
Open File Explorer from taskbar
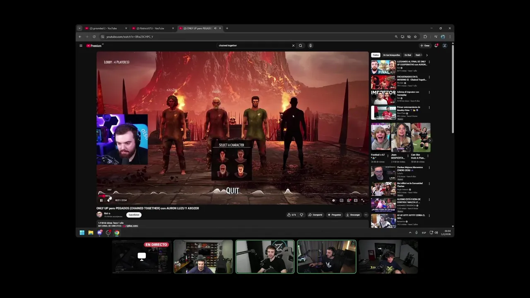point(91,233)
